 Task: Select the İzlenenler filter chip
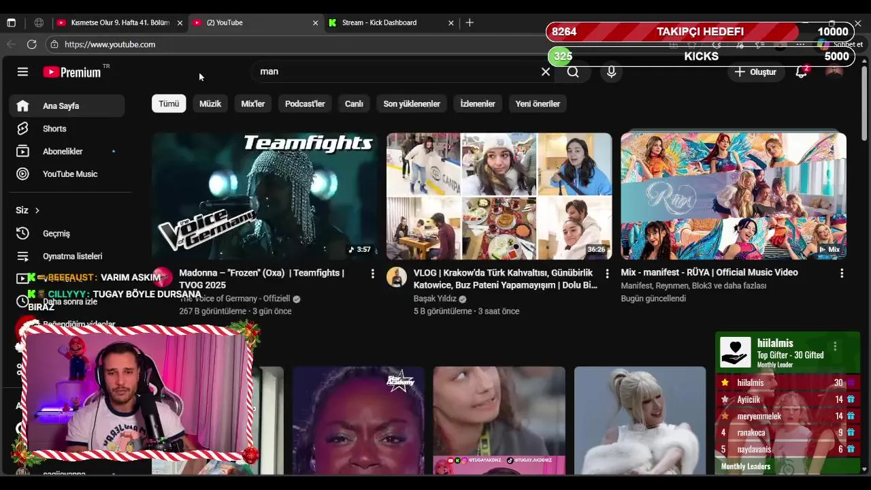pos(478,103)
